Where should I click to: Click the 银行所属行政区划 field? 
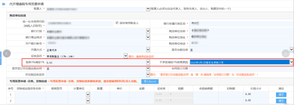(x=241, y=24)
